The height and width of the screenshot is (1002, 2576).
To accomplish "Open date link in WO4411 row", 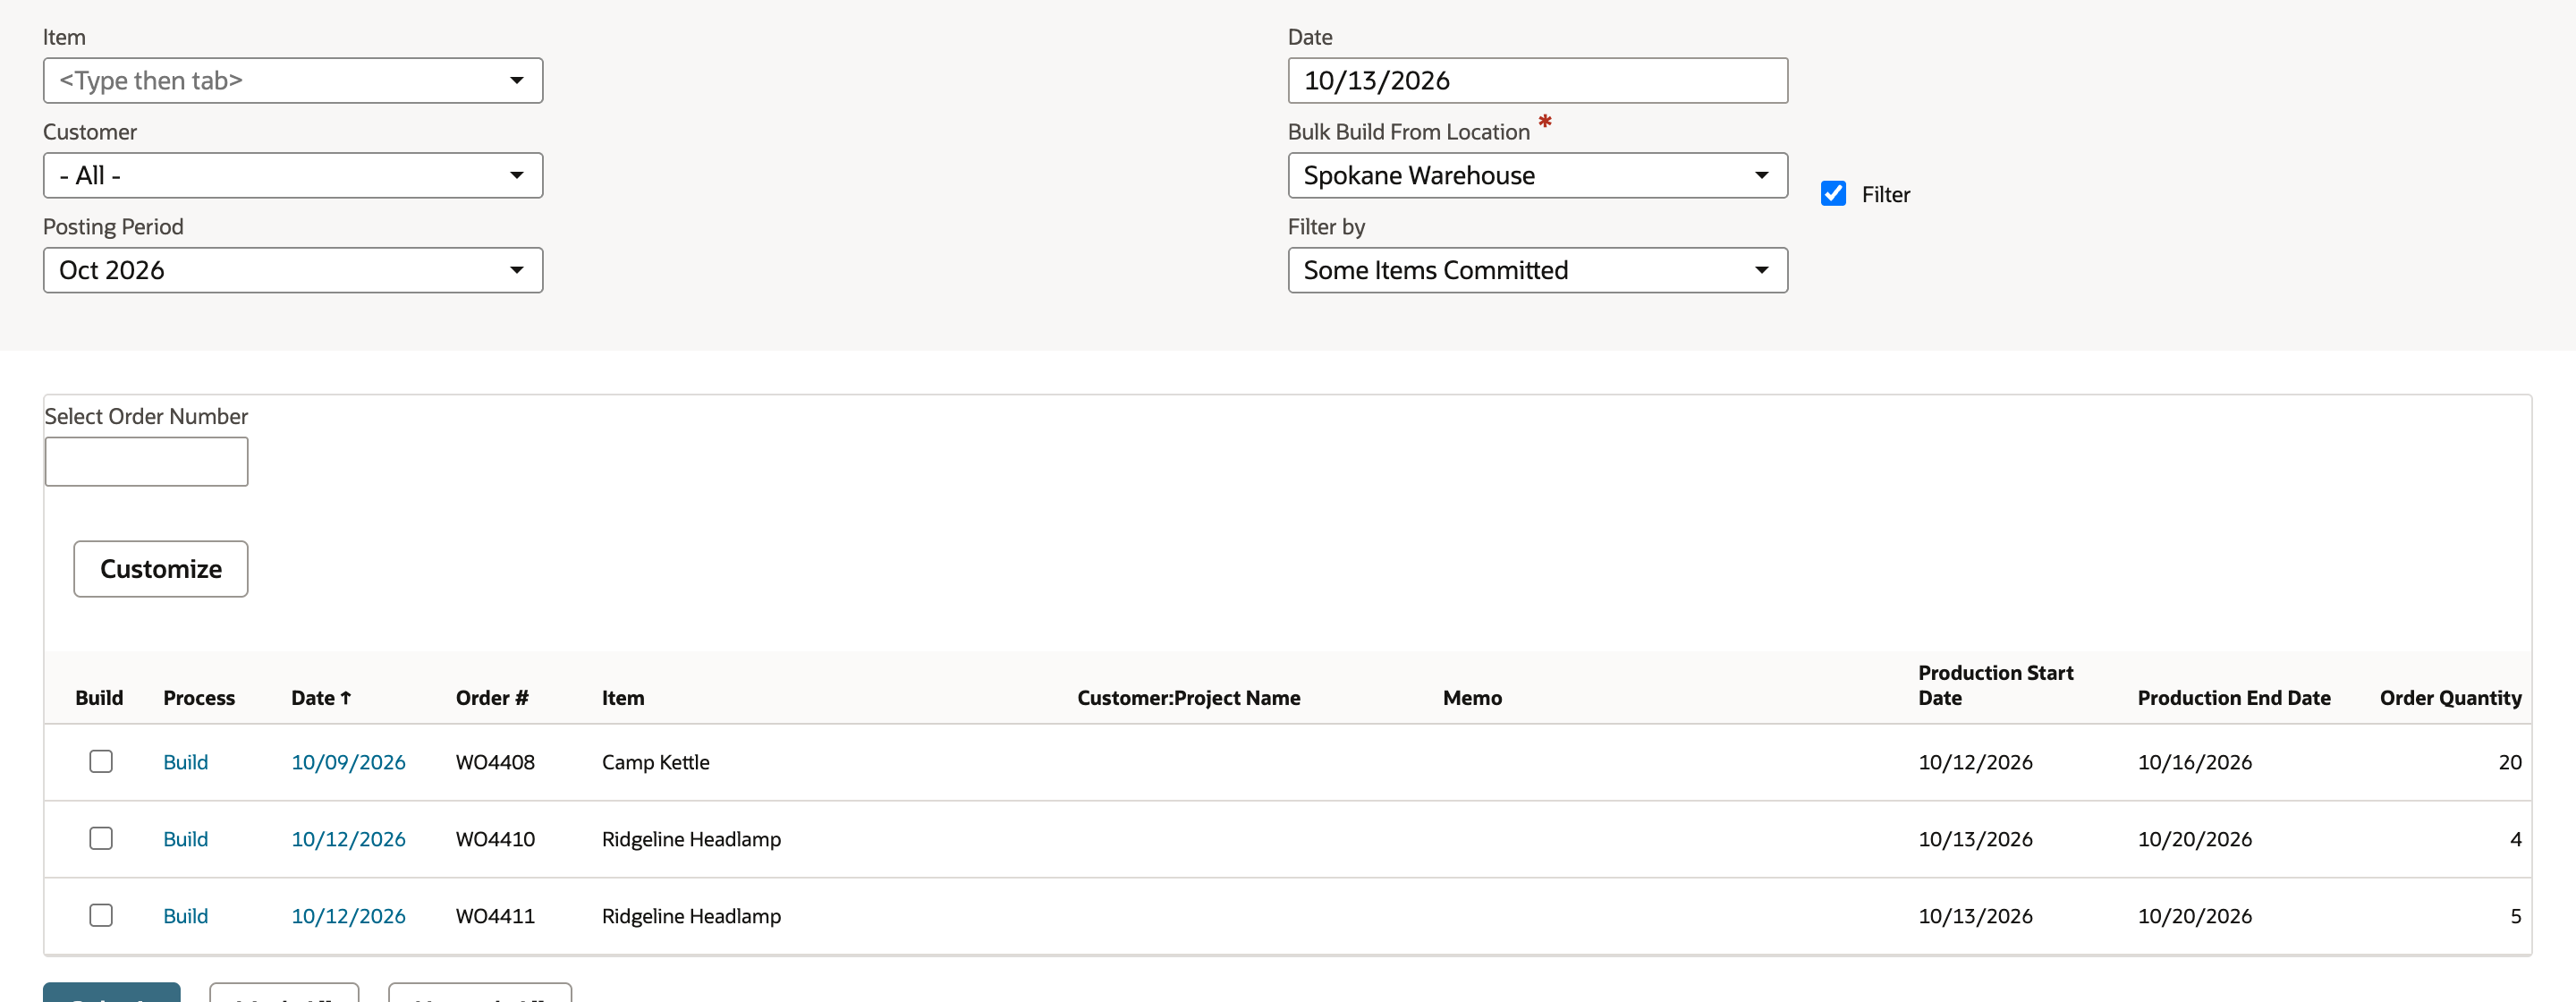I will [x=348, y=916].
